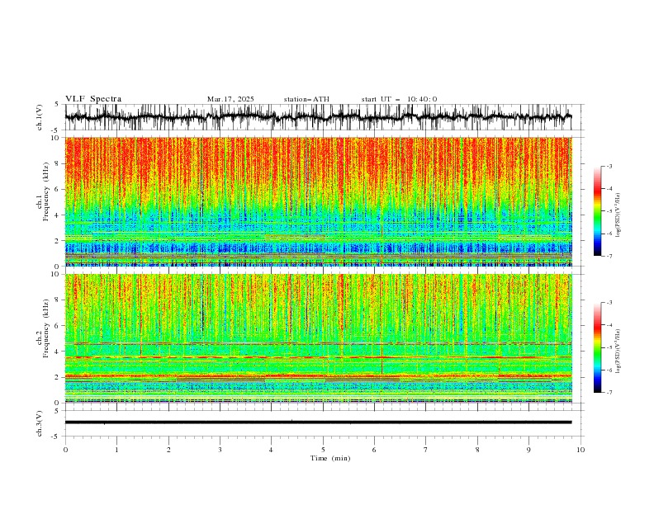Click the time axis tick label '7'
The width and height of the screenshot is (654, 505).
[426, 450]
